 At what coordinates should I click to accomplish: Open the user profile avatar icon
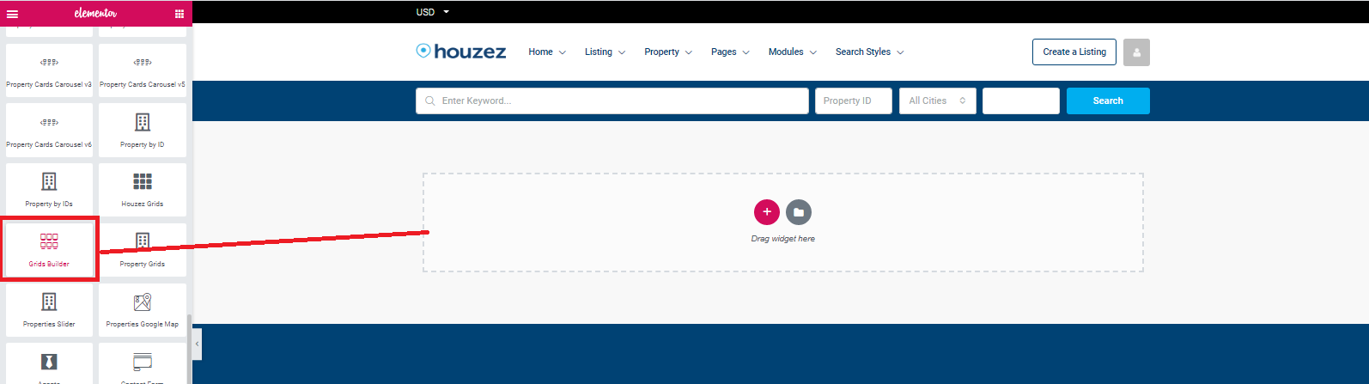coord(1136,52)
